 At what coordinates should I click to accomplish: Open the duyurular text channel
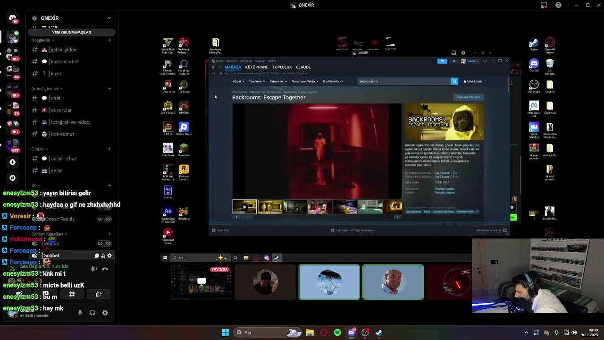tap(61, 110)
